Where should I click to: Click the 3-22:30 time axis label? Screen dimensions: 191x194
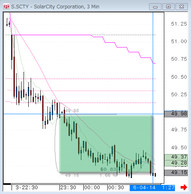27,188
